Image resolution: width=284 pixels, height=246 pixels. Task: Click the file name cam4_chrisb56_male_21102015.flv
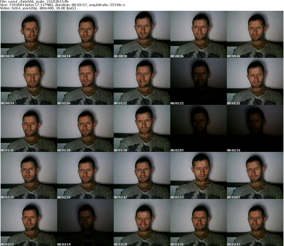tap(38, 2)
